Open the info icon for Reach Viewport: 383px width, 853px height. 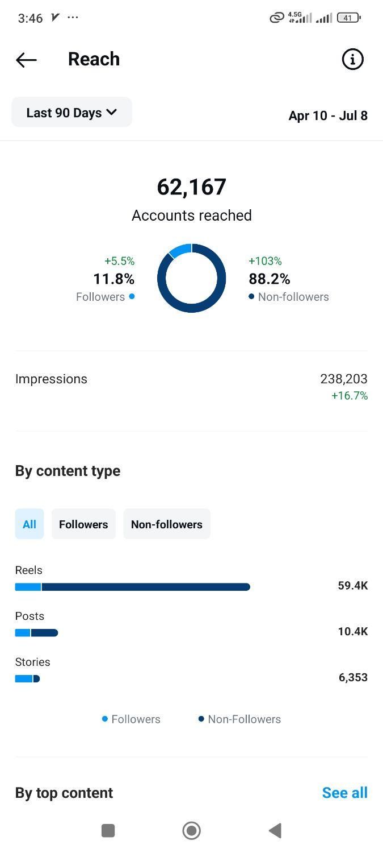(x=352, y=59)
